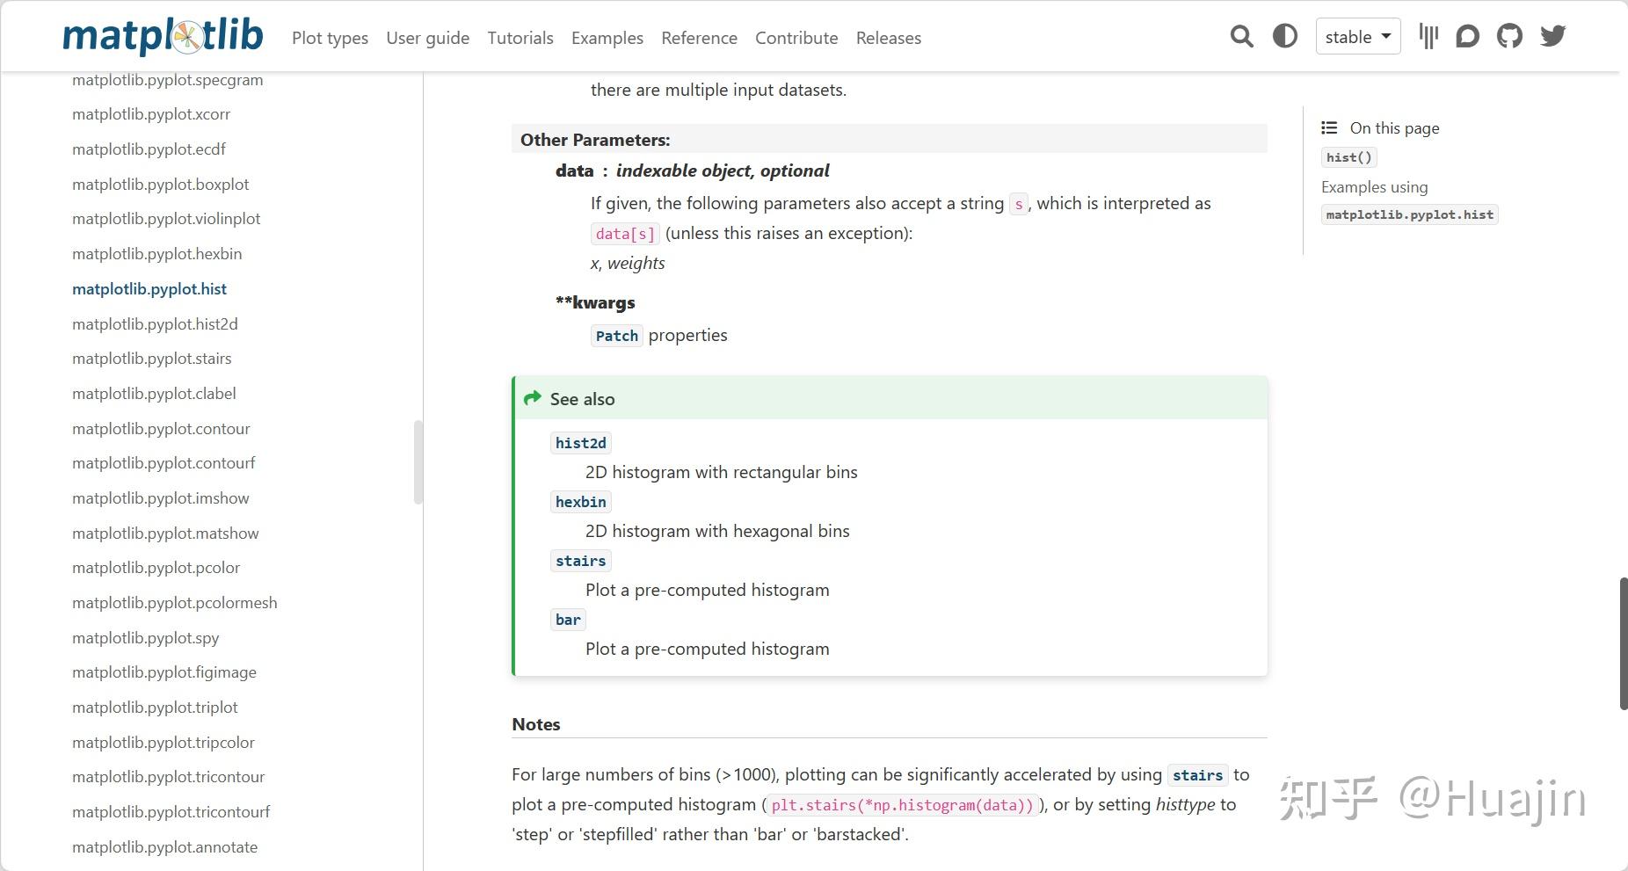Open the stable version dropdown
This screenshot has height=871, width=1628.
click(x=1357, y=37)
